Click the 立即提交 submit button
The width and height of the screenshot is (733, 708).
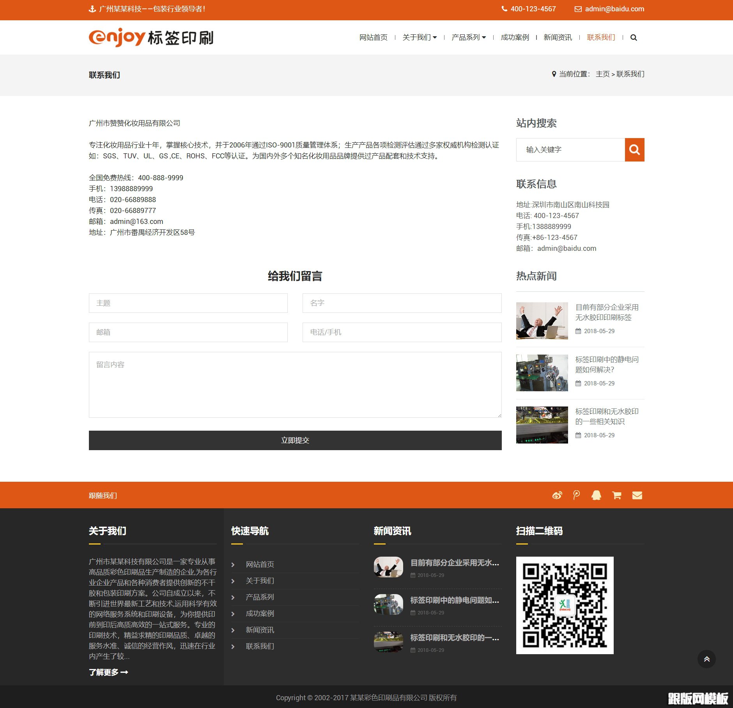295,440
